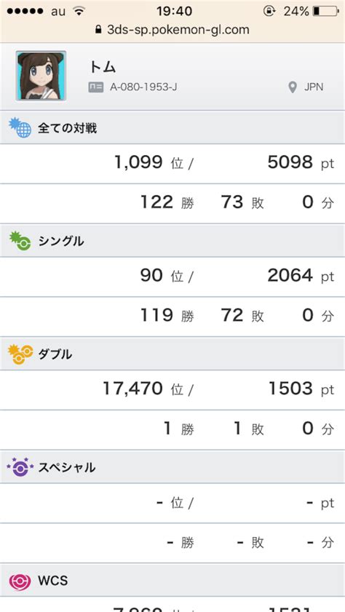The height and width of the screenshot is (612, 345).
Task: Select the ダブル section header
Action: coord(172,354)
